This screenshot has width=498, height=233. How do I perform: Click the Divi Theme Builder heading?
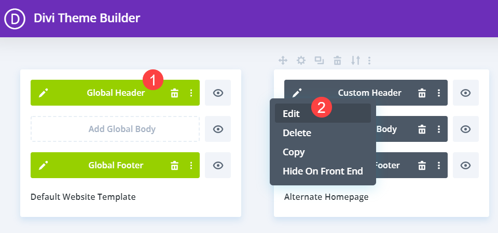point(87,18)
